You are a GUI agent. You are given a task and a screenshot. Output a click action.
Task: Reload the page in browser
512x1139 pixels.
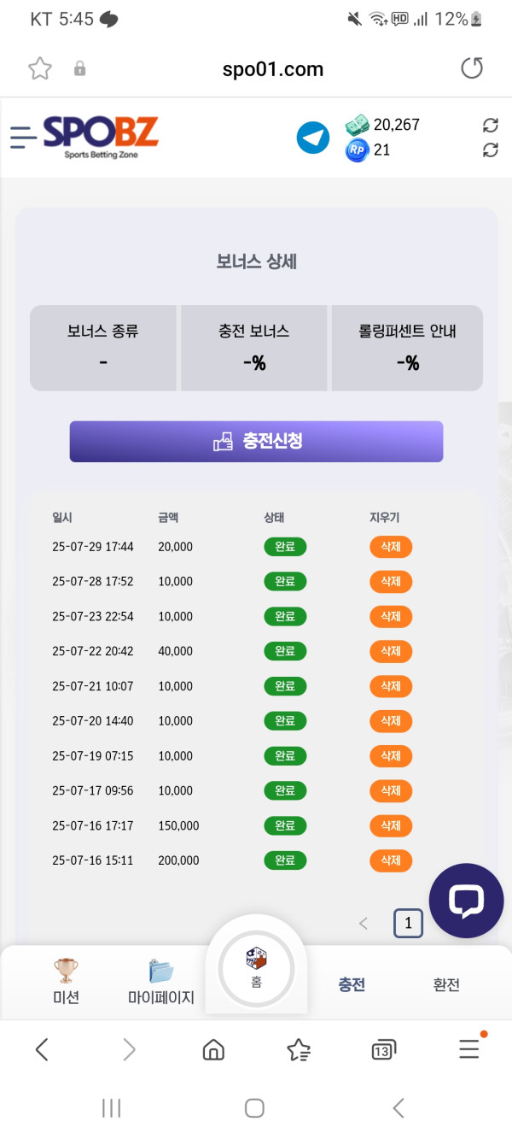click(472, 68)
